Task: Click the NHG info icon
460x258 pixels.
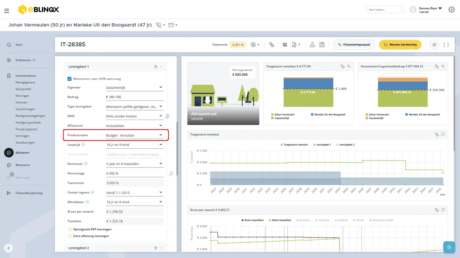Action: pyautogui.click(x=167, y=116)
